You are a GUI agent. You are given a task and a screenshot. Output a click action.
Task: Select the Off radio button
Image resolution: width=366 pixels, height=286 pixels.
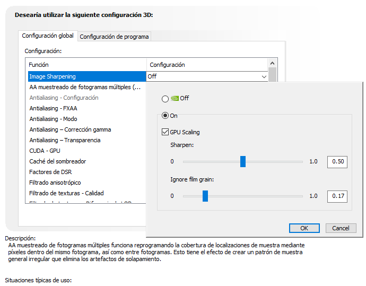tap(165, 99)
